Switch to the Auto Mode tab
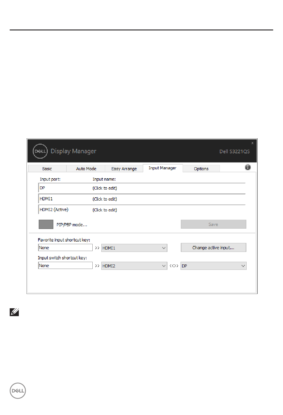283x415 pixels. click(x=86, y=169)
